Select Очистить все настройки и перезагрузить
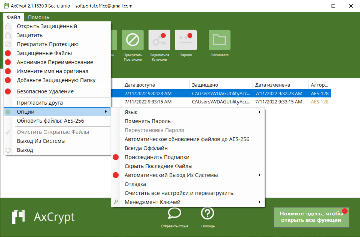 pyautogui.click(x=188, y=193)
